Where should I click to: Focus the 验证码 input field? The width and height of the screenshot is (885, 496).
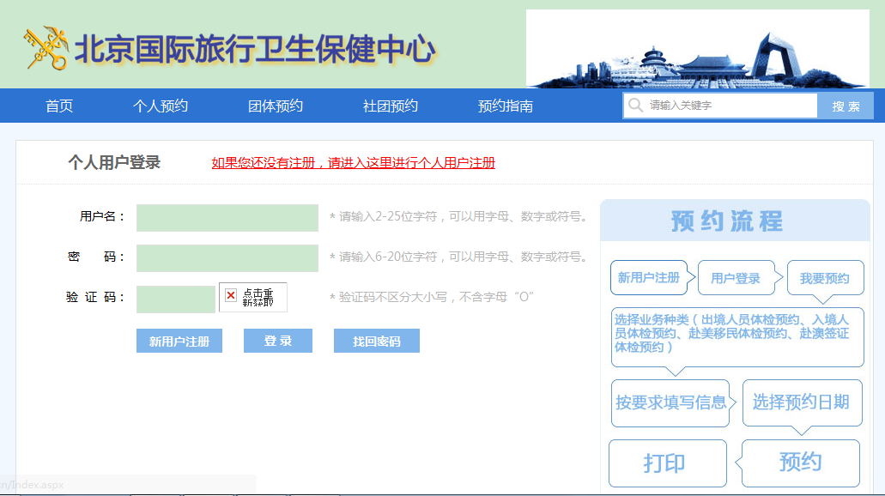point(175,299)
